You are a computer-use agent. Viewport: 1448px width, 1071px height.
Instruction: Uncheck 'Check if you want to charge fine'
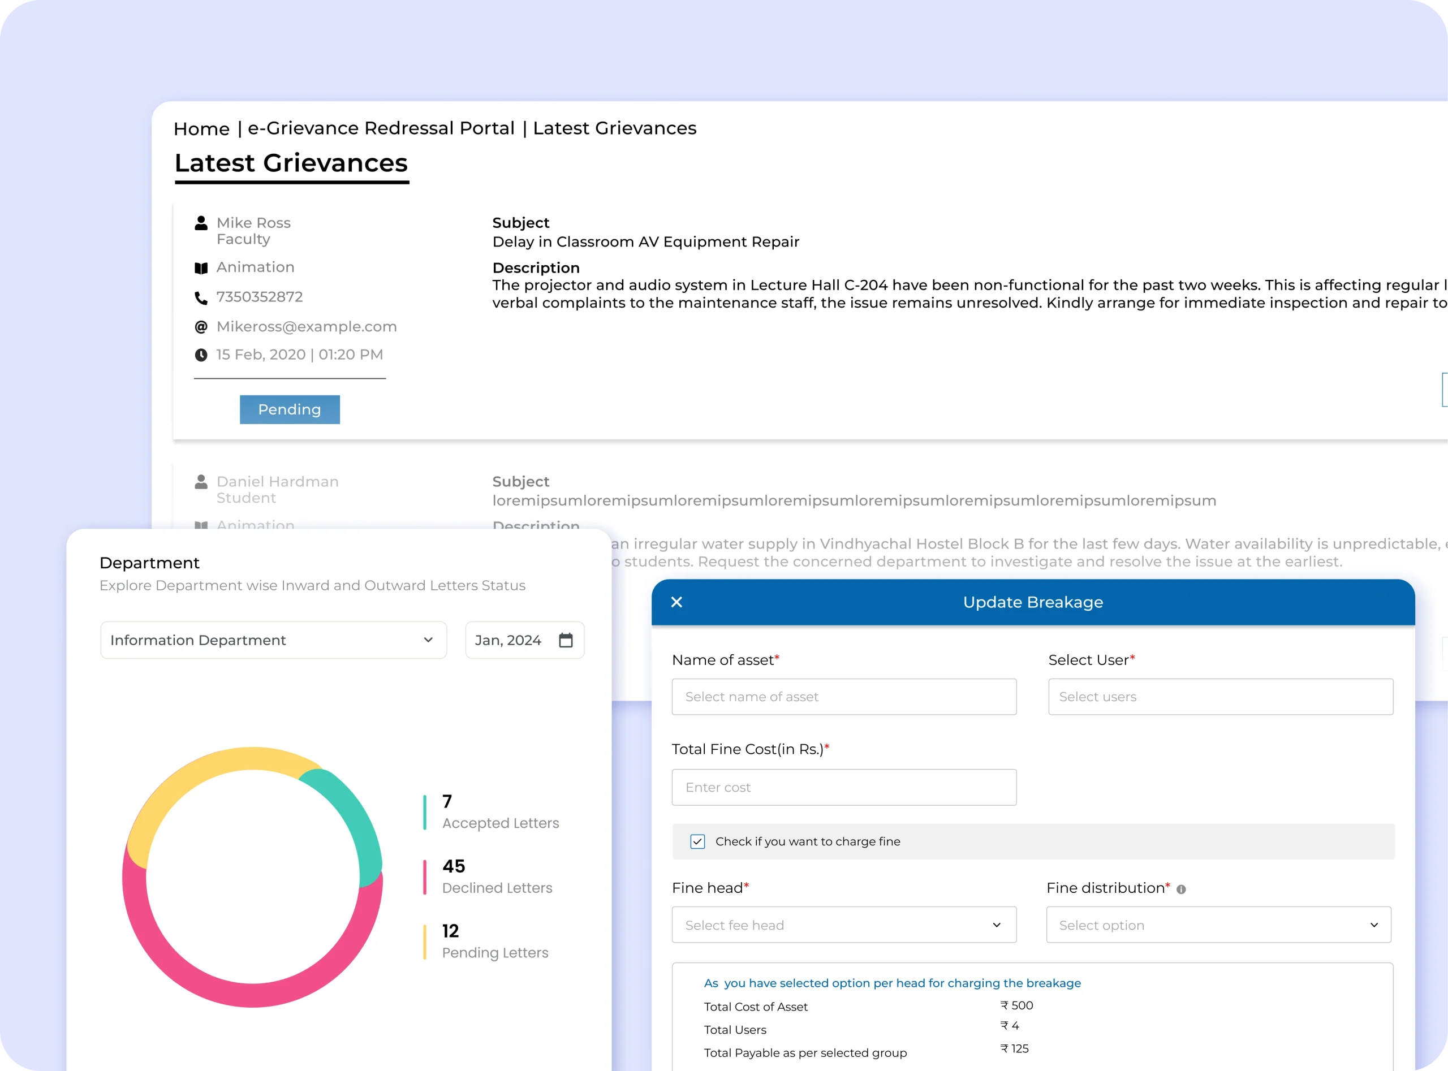click(697, 841)
